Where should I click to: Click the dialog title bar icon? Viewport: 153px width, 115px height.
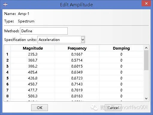click(5, 4)
